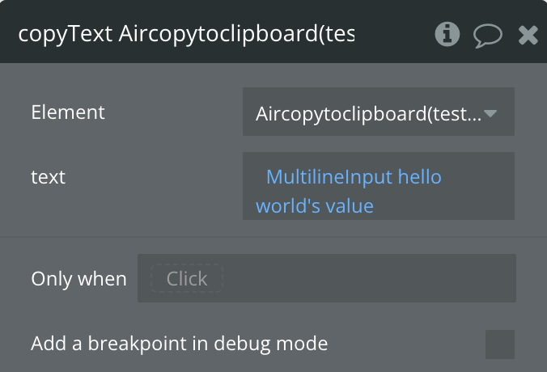547x372 pixels.
Task: Click the "Add a breakpoint in debug mode" label
Action: pyautogui.click(x=179, y=344)
